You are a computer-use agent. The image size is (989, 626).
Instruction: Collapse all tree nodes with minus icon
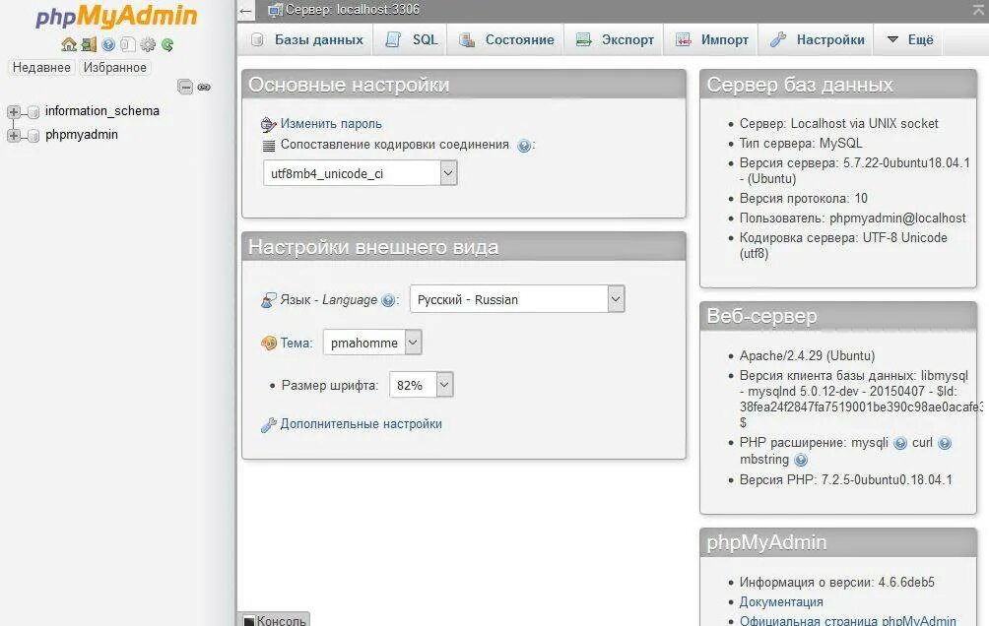[185, 87]
